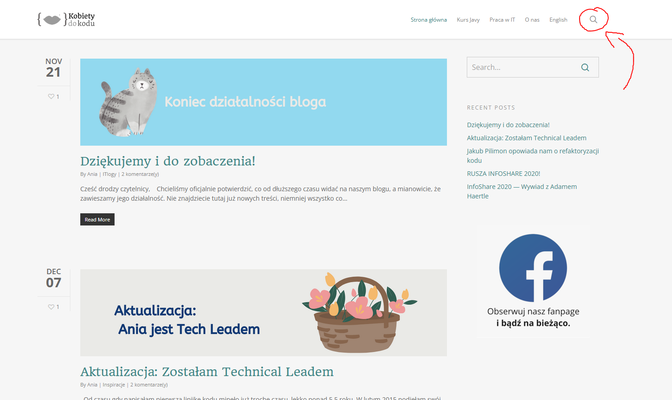Open Inspiracje category link
Viewport: 672px width, 400px height.
114,385
